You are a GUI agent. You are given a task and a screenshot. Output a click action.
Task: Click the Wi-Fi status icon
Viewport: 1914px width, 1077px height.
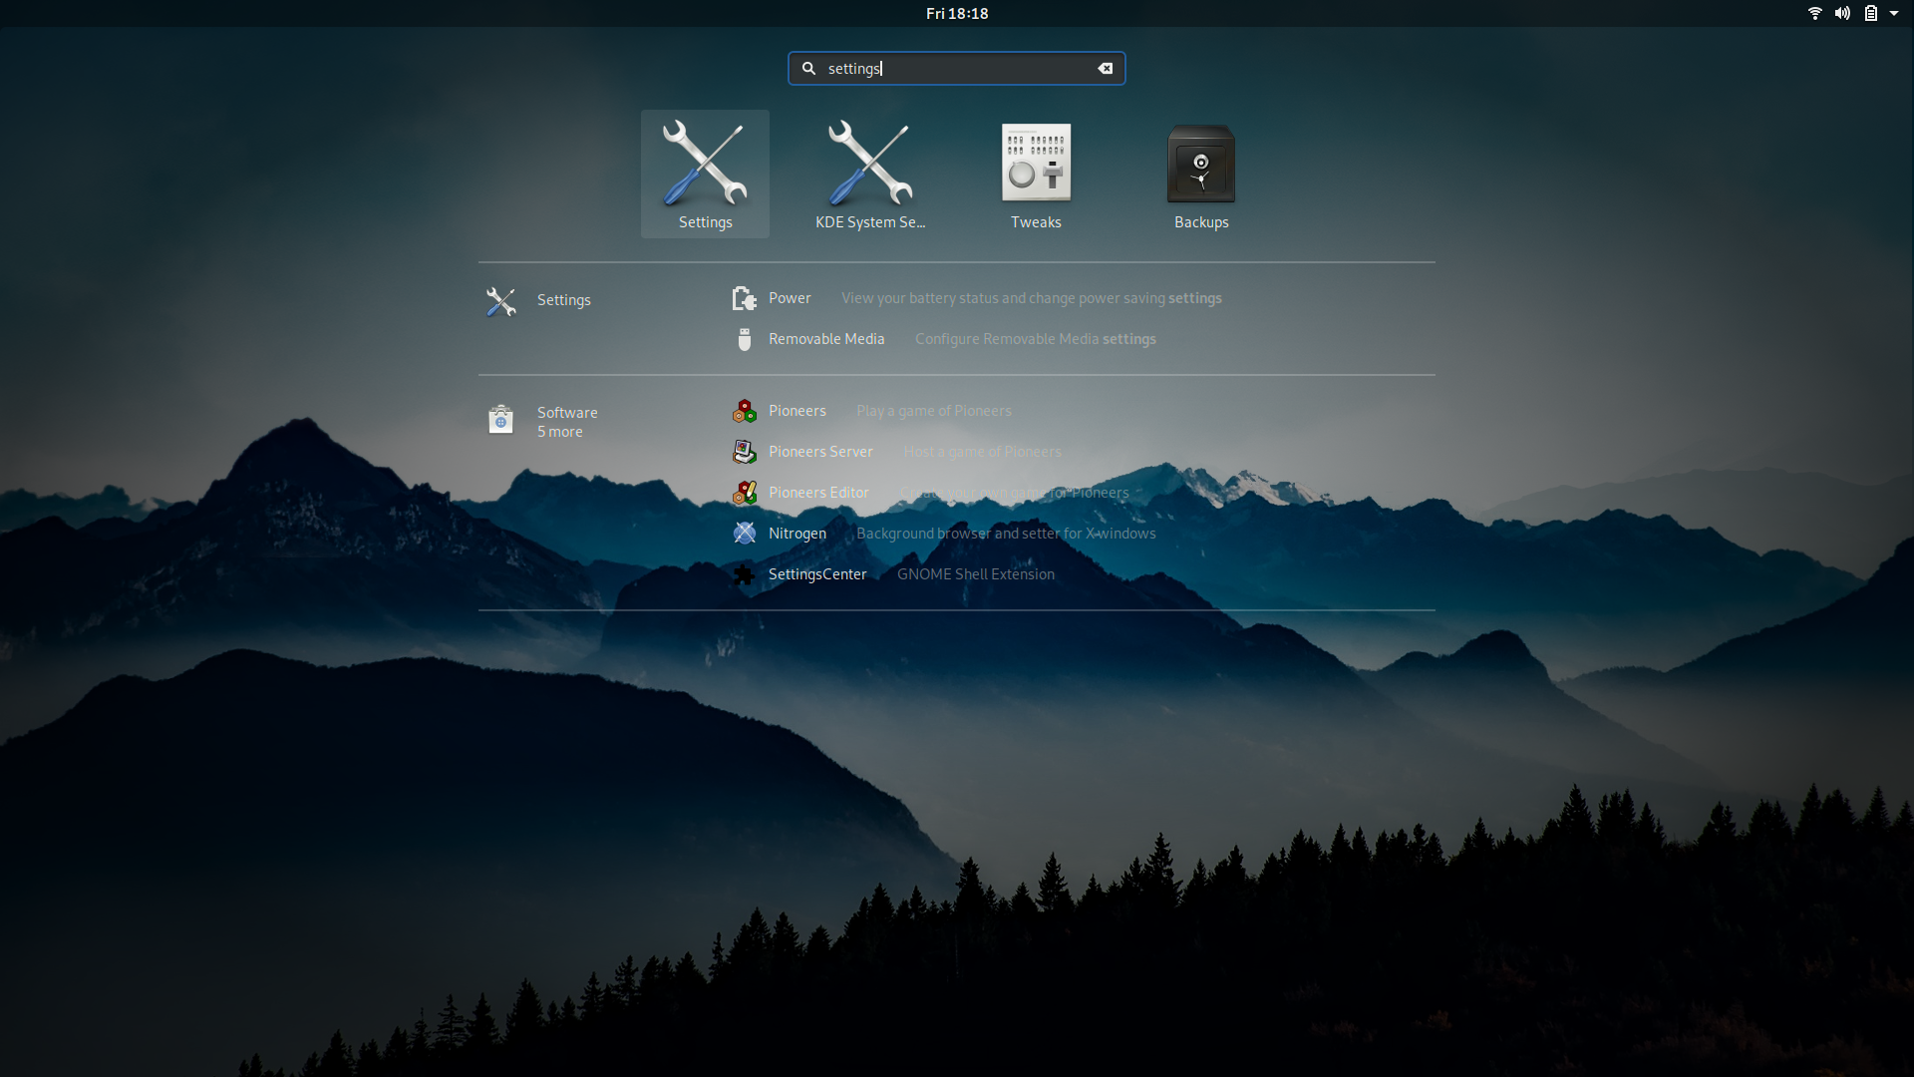pos(1814,13)
